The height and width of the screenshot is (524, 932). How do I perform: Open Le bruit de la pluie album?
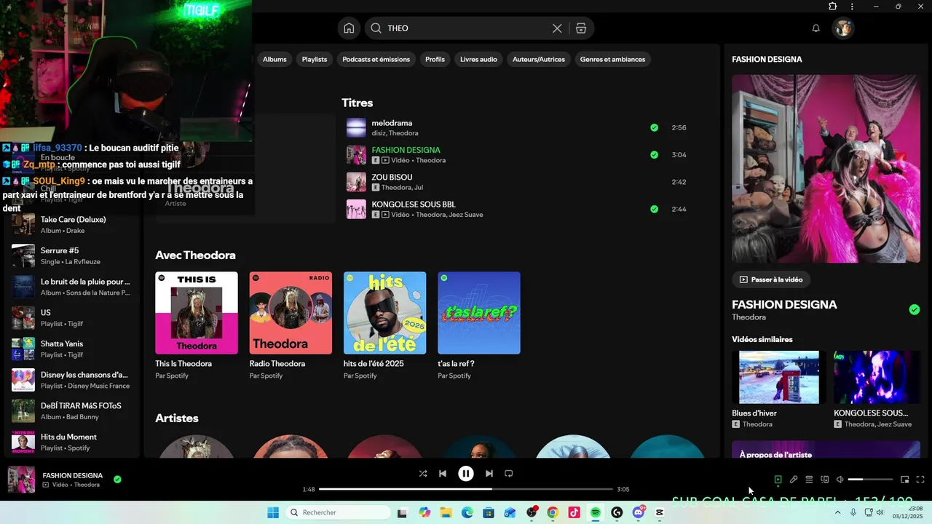71,287
